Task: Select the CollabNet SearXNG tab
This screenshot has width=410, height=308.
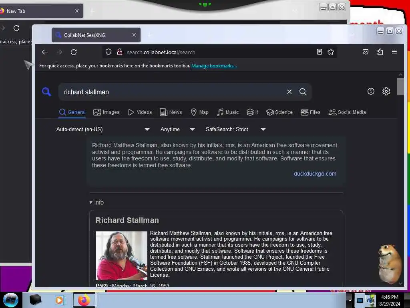Action: pyautogui.click(x=96, y=35)
